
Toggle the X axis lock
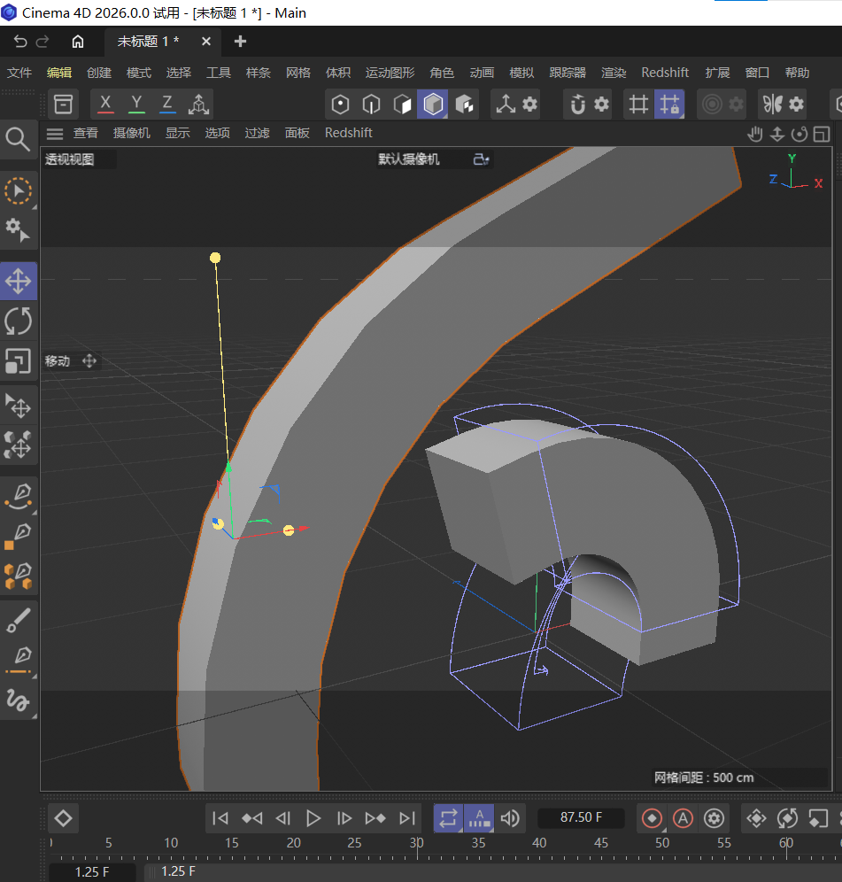coord(105,104)
